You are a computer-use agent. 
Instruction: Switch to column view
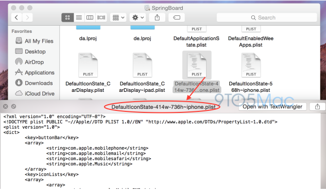pos(90,17)
